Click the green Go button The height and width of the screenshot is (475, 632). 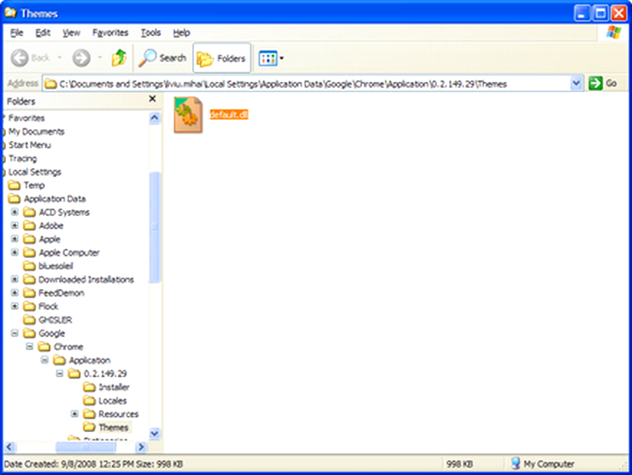pyautogui.click(x=603, y=84)
